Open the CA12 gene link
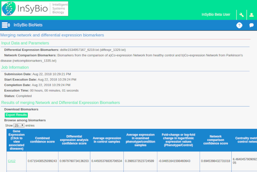Viewport: 257px width, 172px height. coord(12,160)
